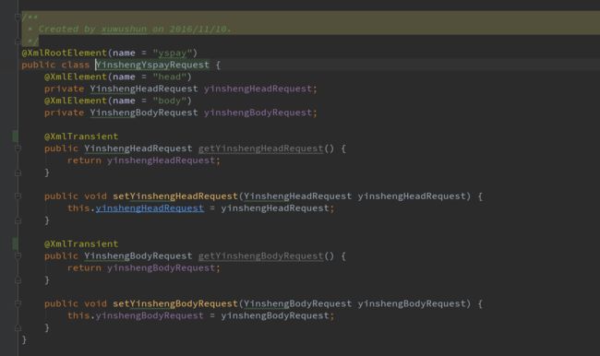The width and height of the screenshot is (600, 356).
Task: Click green change marker above getYinshengHeadRequest
Action: click(x=15, y=136)
